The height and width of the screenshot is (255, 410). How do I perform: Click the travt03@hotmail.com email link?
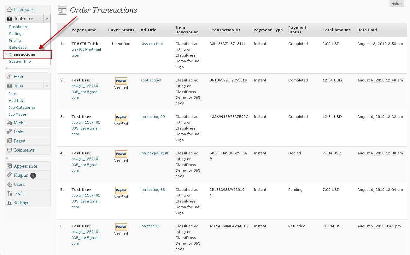click(86, 52)
